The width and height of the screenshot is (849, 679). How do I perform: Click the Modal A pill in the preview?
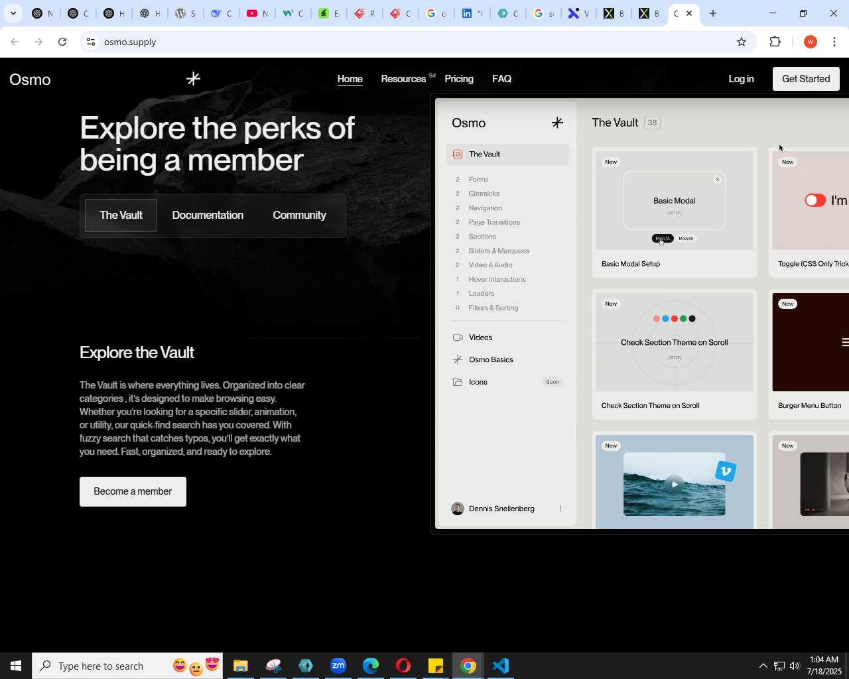click(663, 239)
